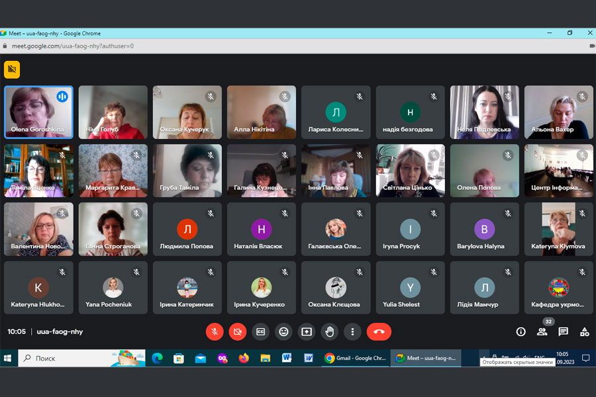
Task: Click the Алла Нікітіна video tile
Action: [262, 112]
